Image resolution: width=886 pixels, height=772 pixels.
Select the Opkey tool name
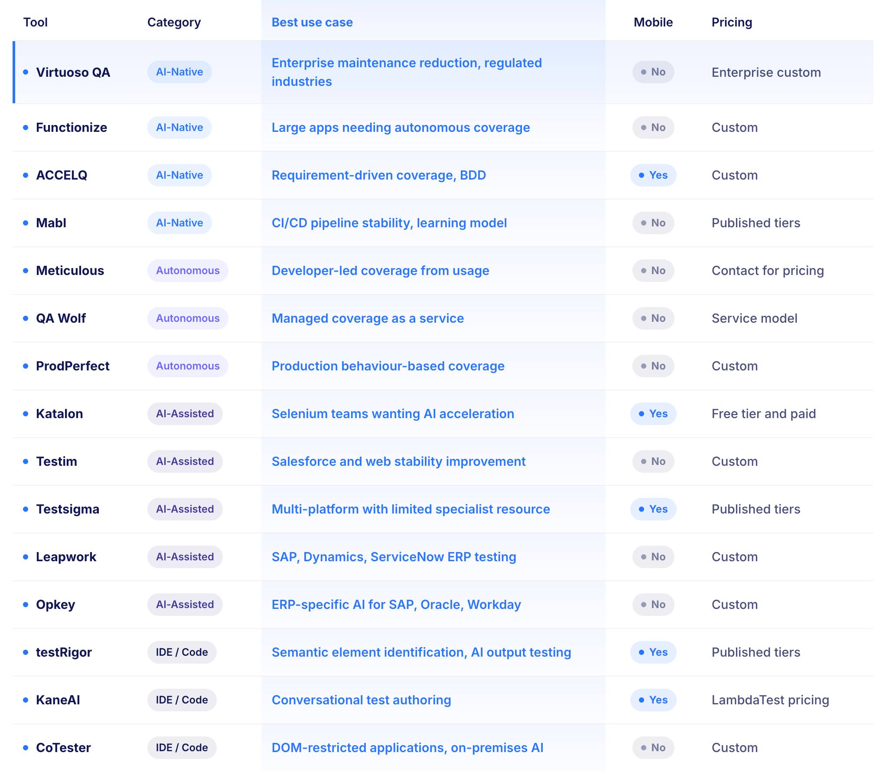[x=55, y=605]
